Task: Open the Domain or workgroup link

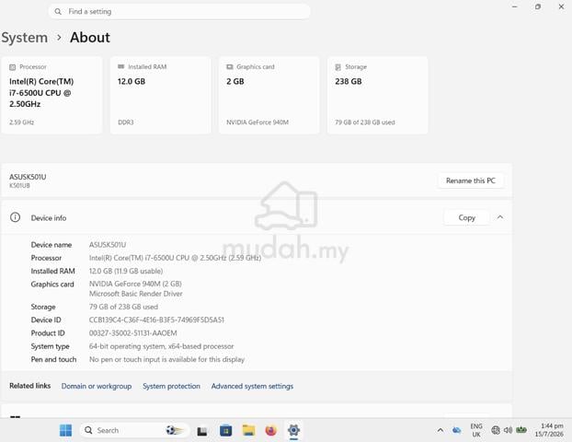Action: [97, 386]
